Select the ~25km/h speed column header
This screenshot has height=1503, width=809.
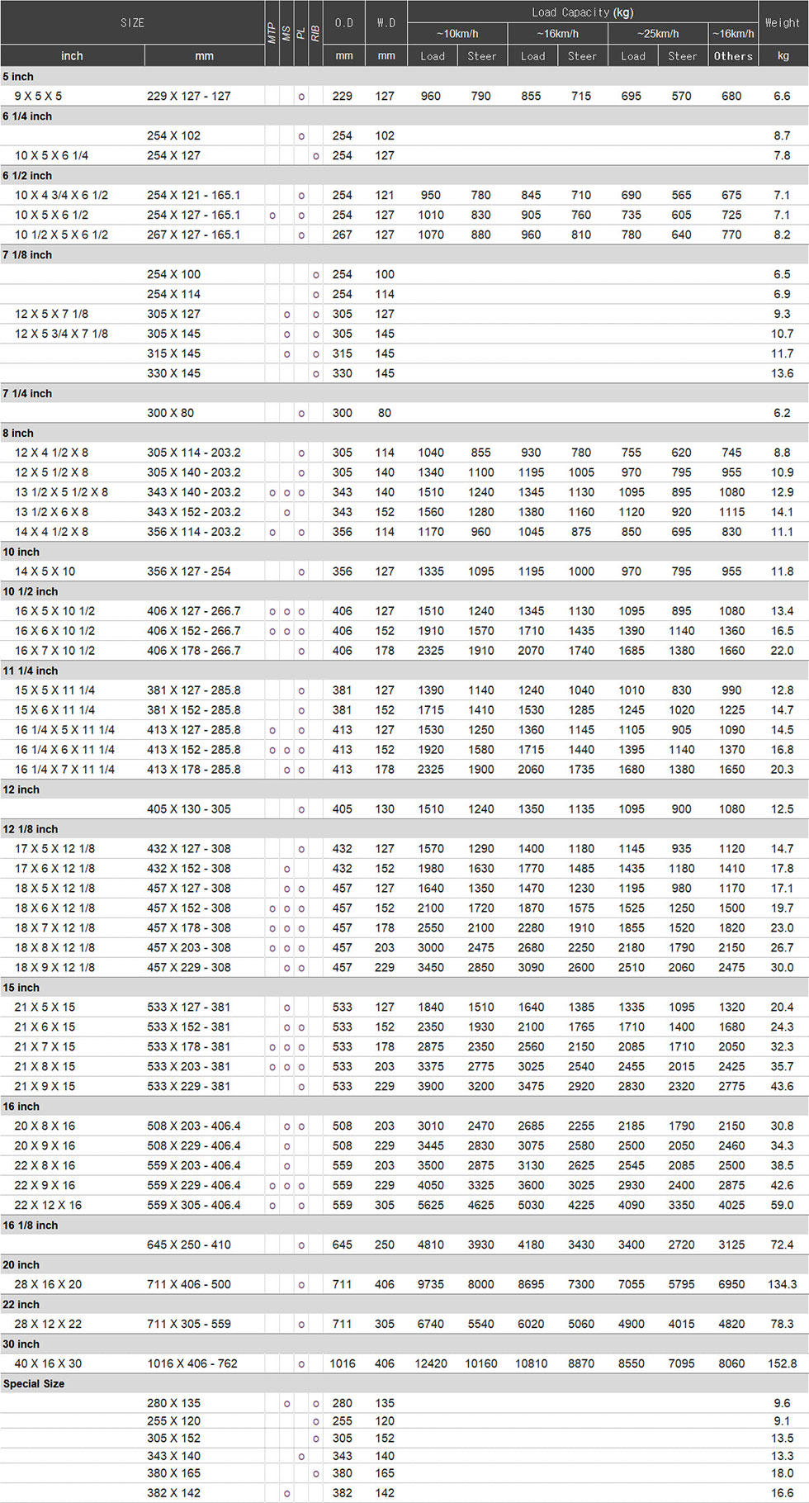point(657,34)
